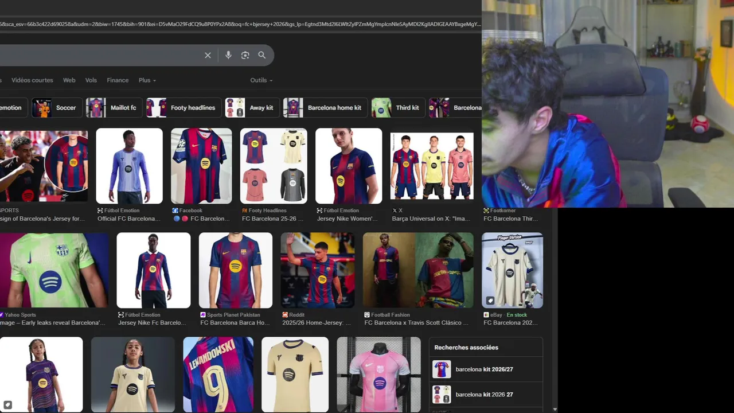
Task: Open the Travis Scott Clásico image
Action: pyautogui.click(x=418, y=270)
